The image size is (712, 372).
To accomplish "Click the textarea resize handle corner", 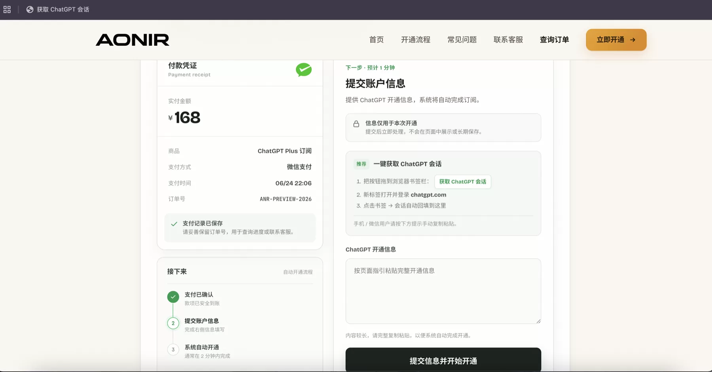I will 538,321.
